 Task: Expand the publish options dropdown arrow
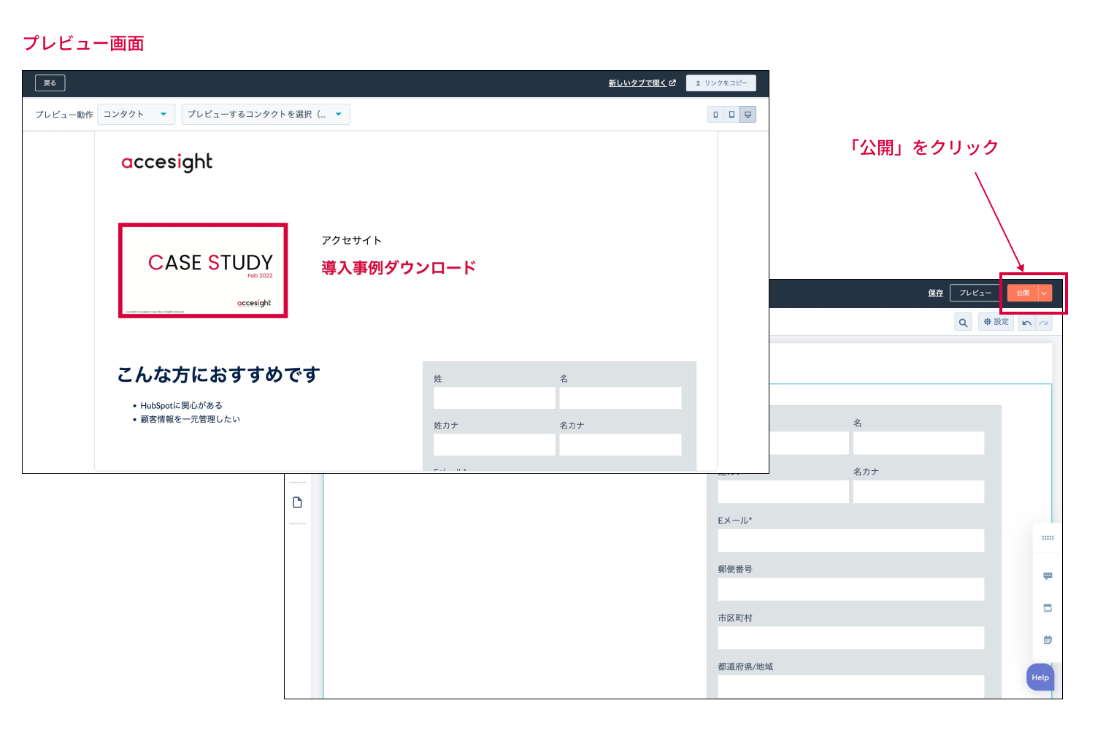coord(1045,293)
